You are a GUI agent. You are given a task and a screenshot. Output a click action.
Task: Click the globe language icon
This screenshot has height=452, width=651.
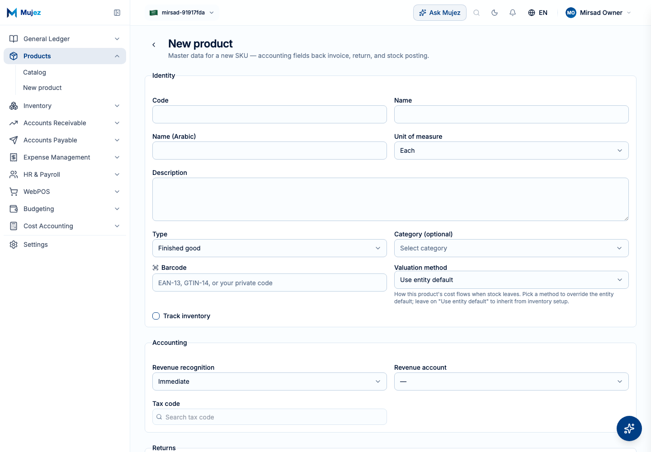532,13
